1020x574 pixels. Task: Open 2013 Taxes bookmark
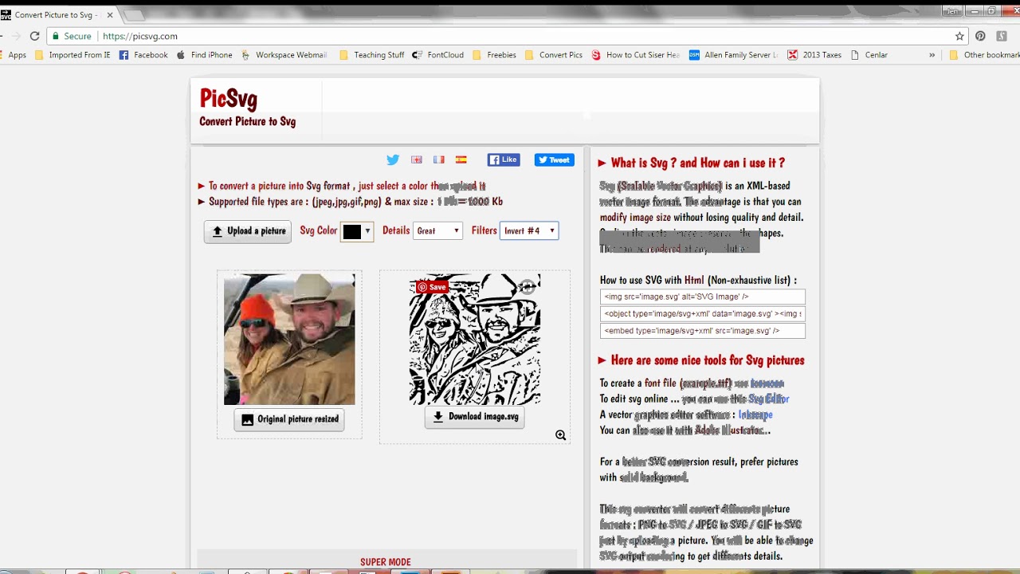814,55
